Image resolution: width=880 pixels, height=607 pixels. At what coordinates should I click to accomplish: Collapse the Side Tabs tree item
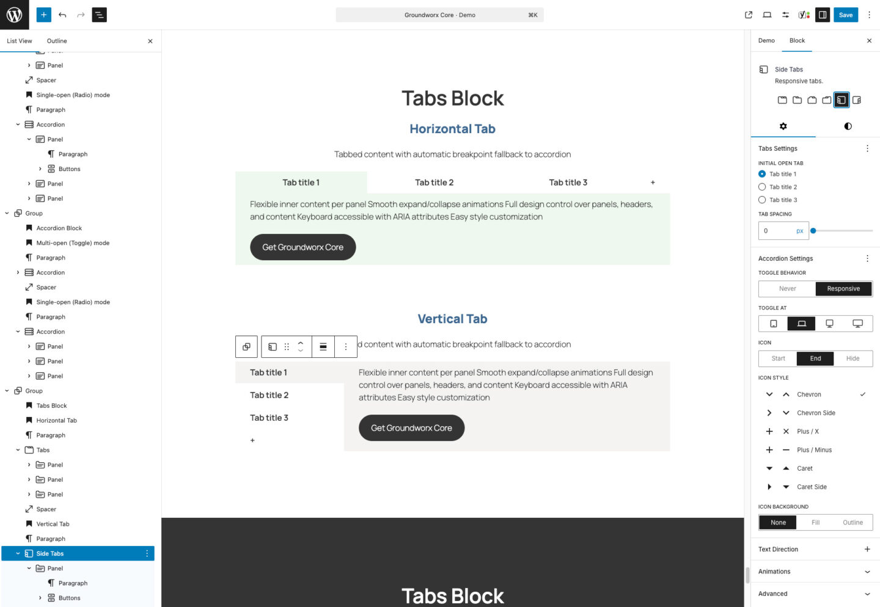[18, 554]
